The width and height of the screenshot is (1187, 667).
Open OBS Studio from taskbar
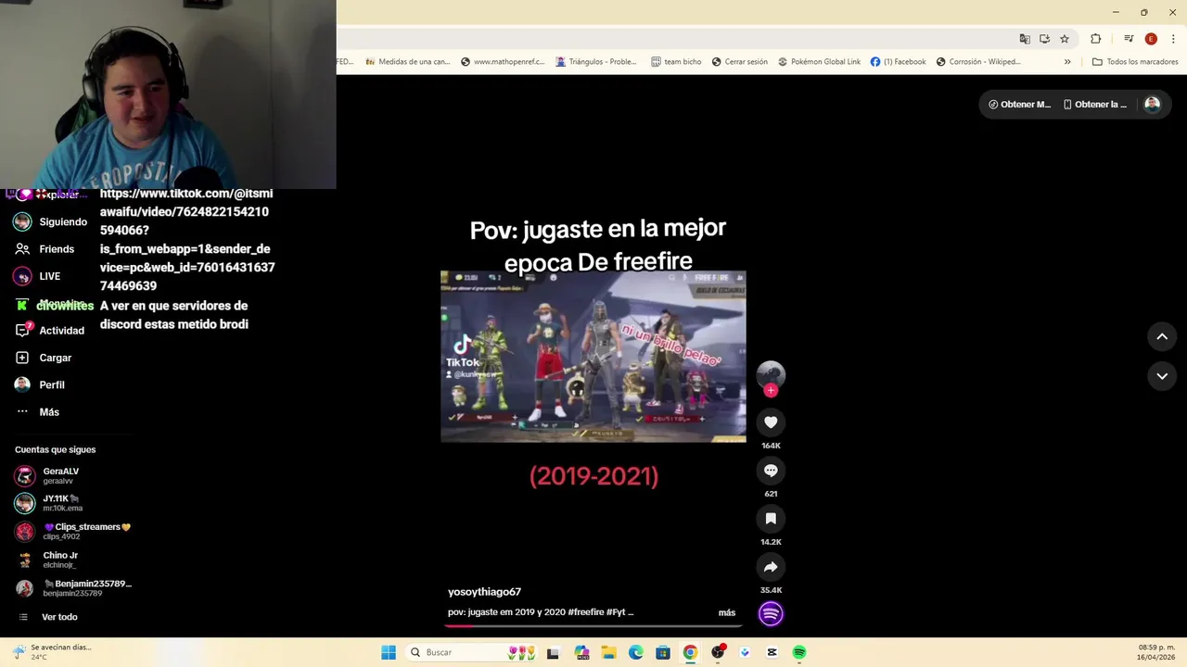(718, 652)
